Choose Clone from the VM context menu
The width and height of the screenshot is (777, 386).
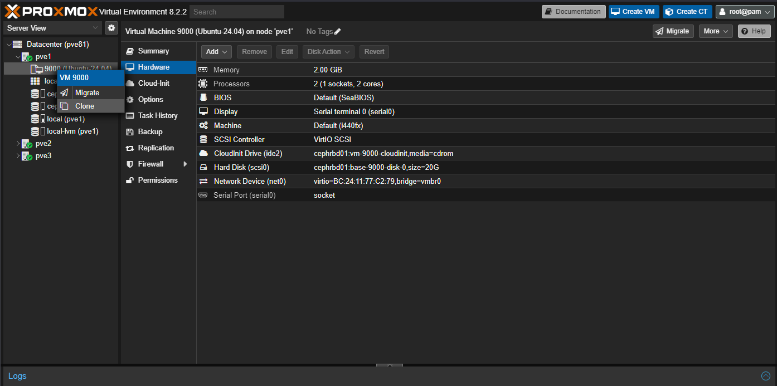pos(91,106)
